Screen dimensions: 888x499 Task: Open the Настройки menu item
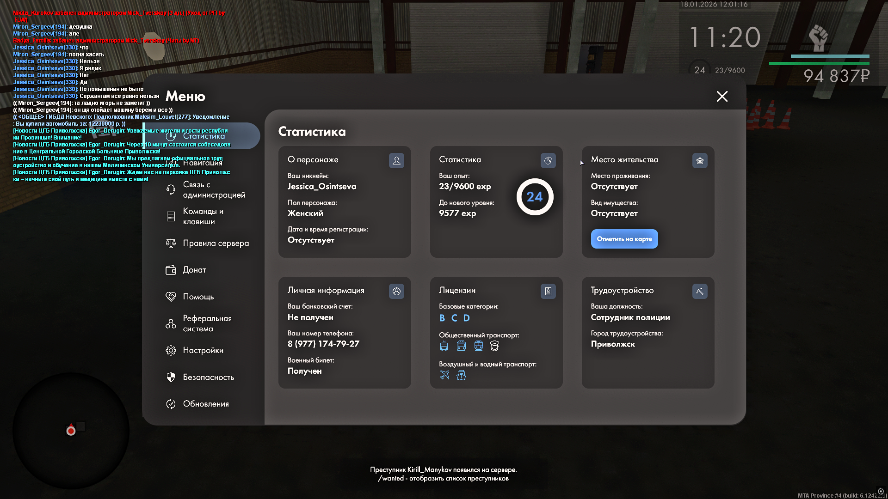point(203,350)
